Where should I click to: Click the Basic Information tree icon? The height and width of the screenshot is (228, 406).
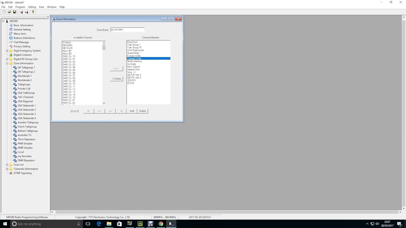(11, 25)
